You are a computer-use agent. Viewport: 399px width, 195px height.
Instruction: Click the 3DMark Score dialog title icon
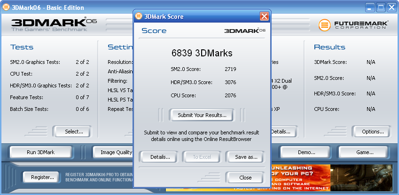point(139,16)
